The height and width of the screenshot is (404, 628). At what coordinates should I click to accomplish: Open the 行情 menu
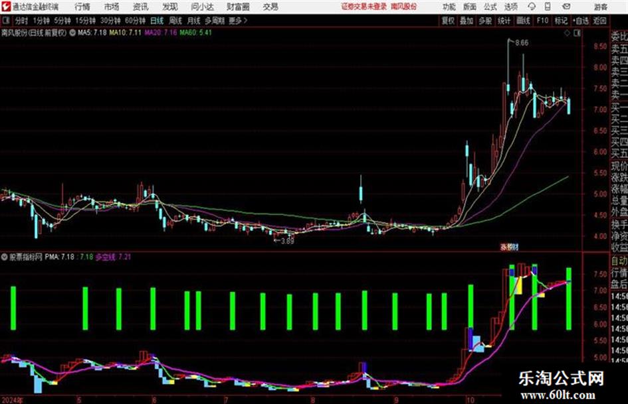[x=82, y=7]
